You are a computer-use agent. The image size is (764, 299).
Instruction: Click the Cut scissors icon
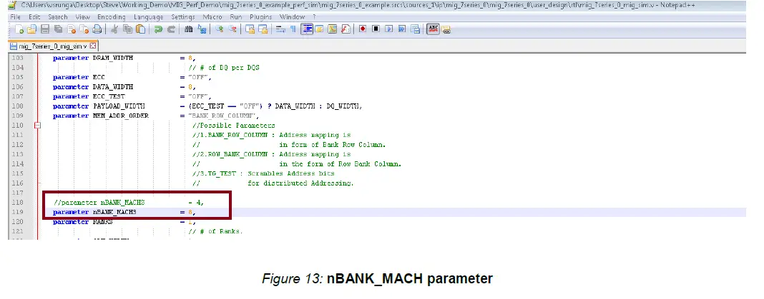(x=114, y=29)
